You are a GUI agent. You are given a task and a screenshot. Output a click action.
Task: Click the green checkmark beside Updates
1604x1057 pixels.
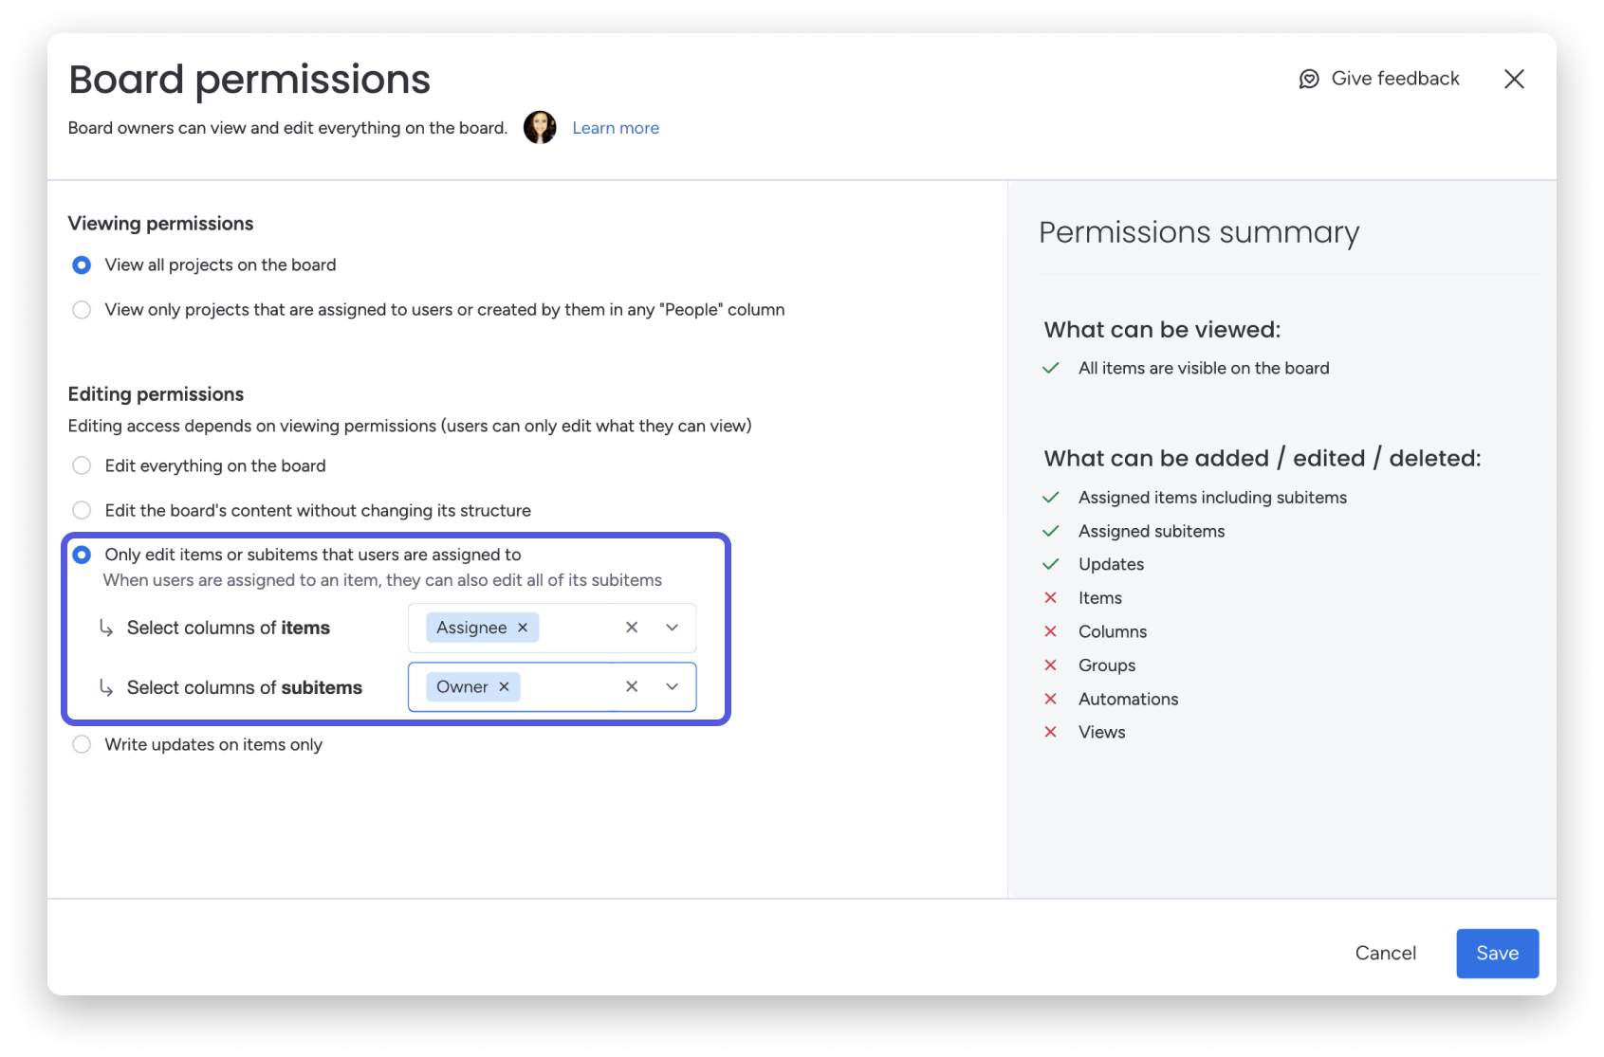[1051, 564]
